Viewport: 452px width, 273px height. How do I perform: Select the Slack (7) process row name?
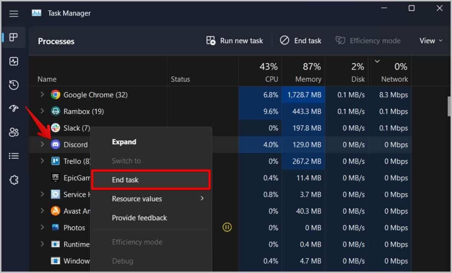(77, 128)
